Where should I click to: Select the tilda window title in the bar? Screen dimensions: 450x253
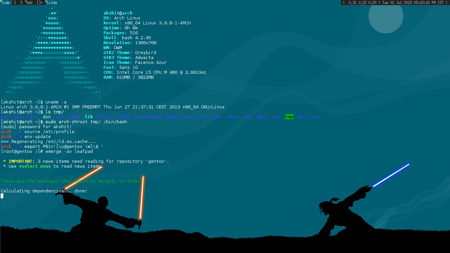coord(51,3)
